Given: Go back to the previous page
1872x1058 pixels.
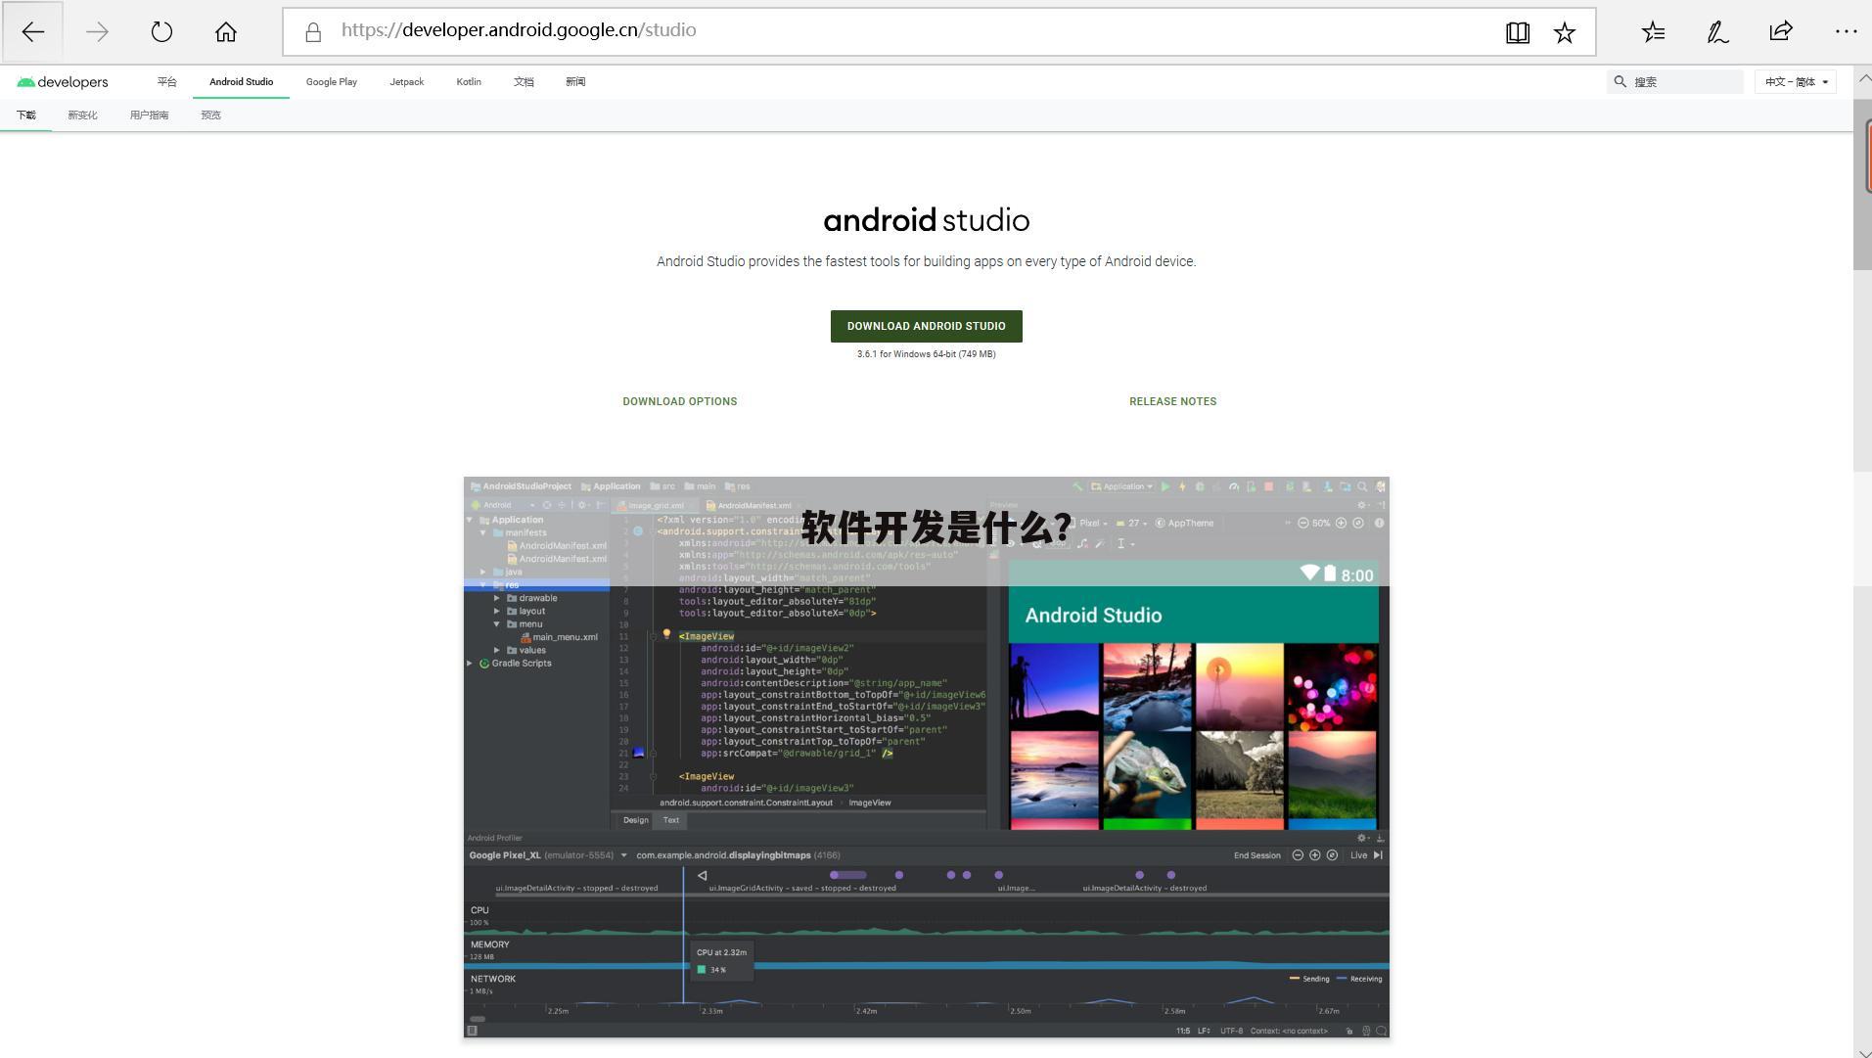Looking at the screenshot, I should tap(32, 31).
